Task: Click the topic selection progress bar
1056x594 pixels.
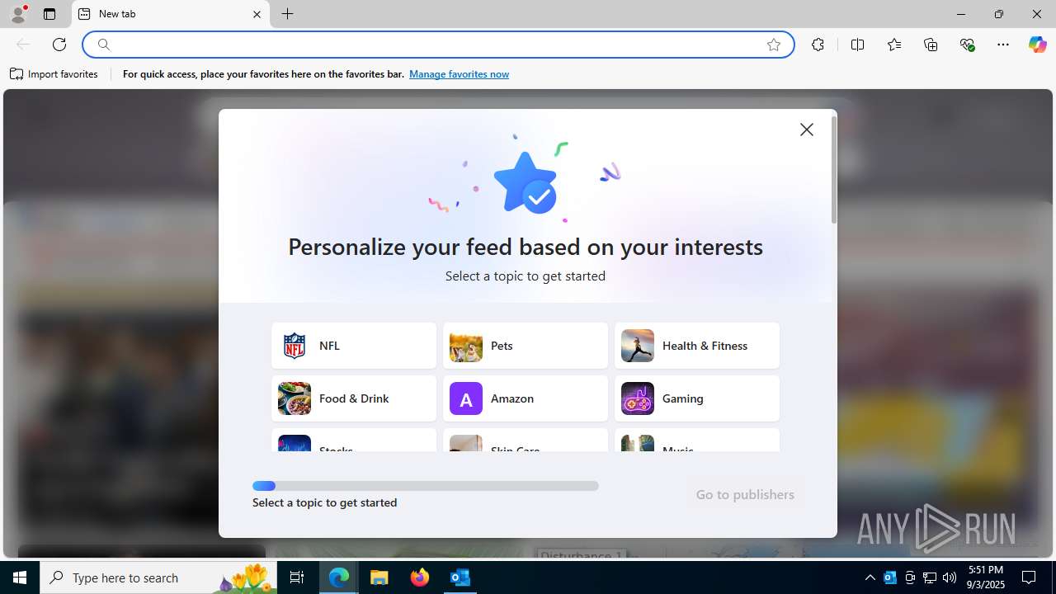Action: click(426, 486)
